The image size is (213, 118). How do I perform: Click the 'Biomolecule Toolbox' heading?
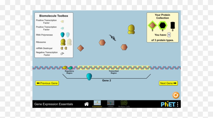pyautogui.click(x=54, y=16)
